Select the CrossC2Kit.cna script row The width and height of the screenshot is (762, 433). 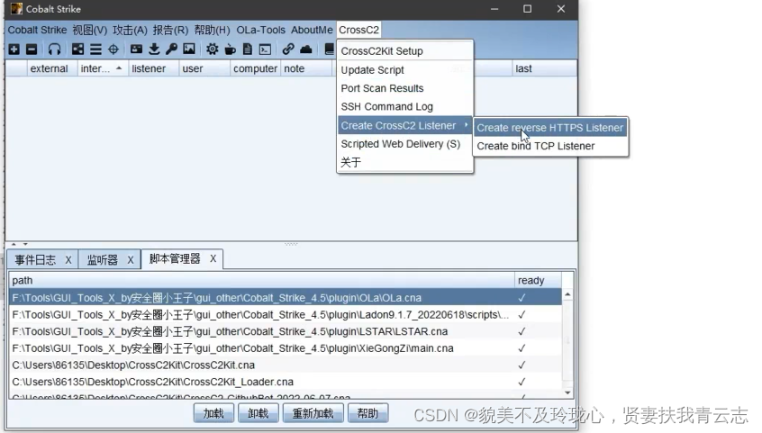click(286, 365)
